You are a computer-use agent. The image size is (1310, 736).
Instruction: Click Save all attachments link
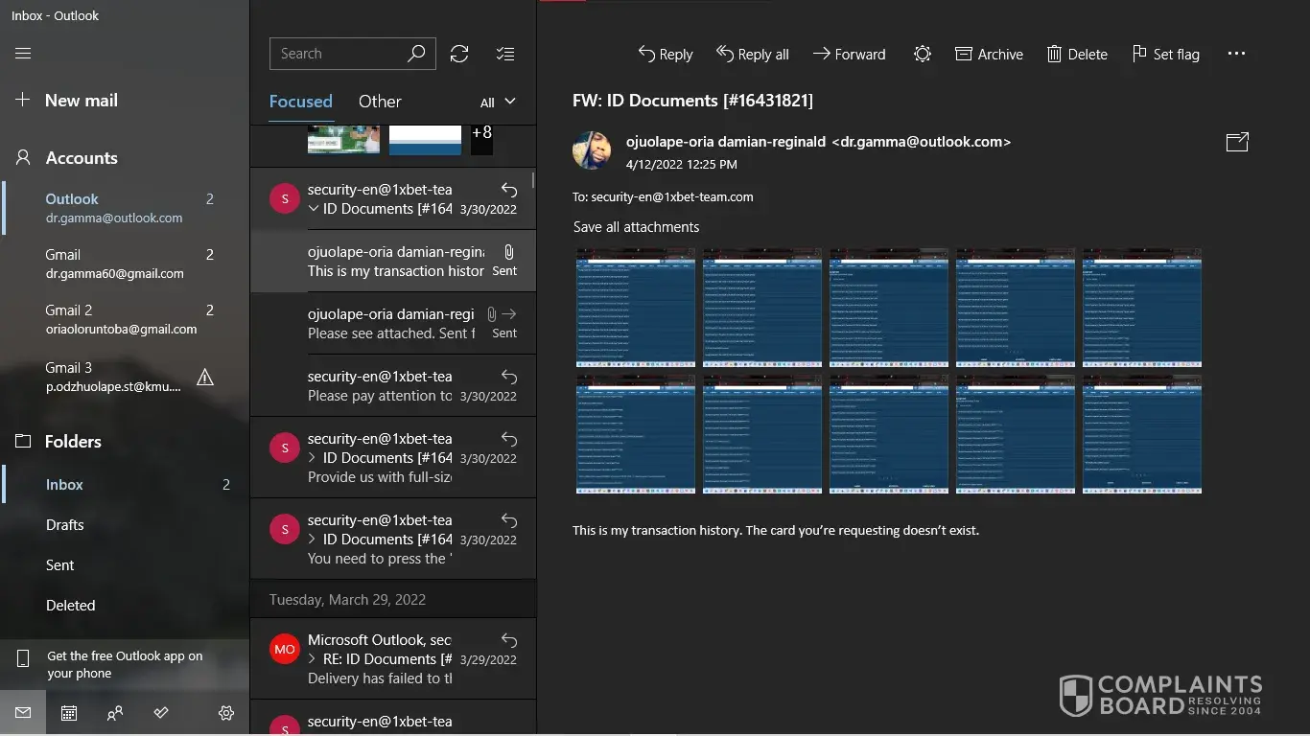[x=636, y=227]
